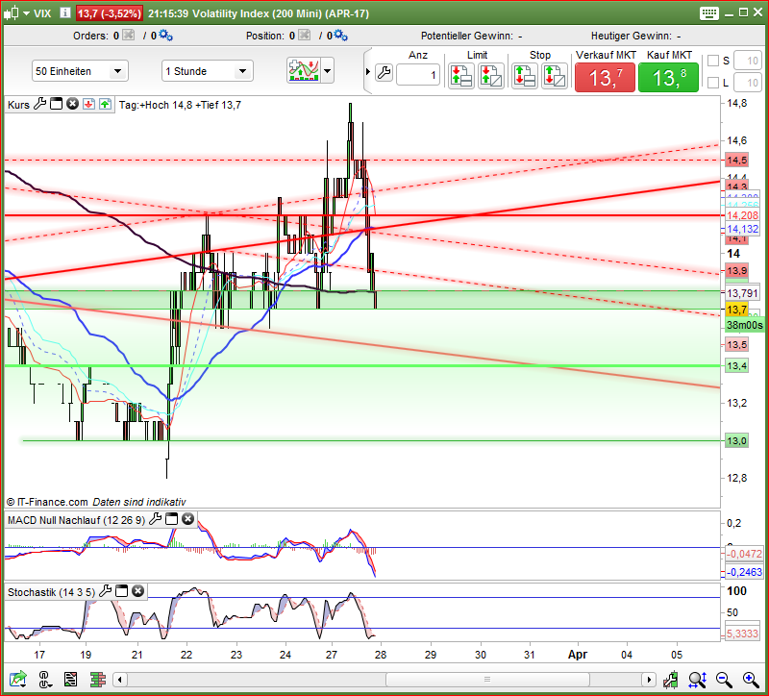
Task: Close the MACD Null Nachlauf panel
Action: coord(187,519)
